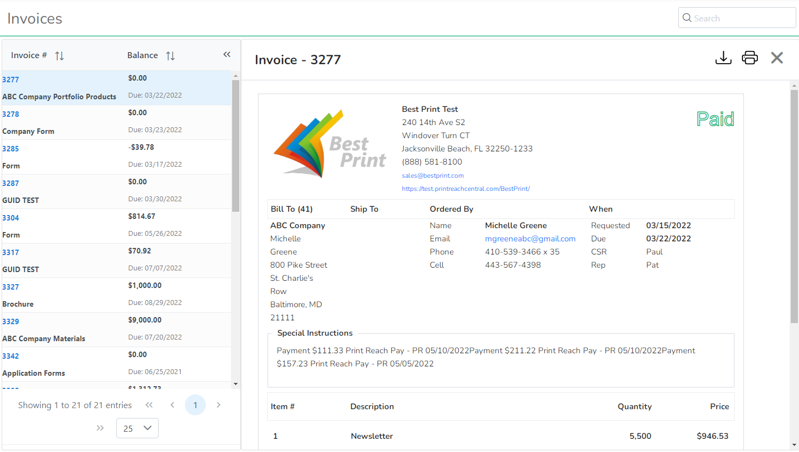799x452 pixels.
Task: Open invoice 3342 link
Action: 10,356
